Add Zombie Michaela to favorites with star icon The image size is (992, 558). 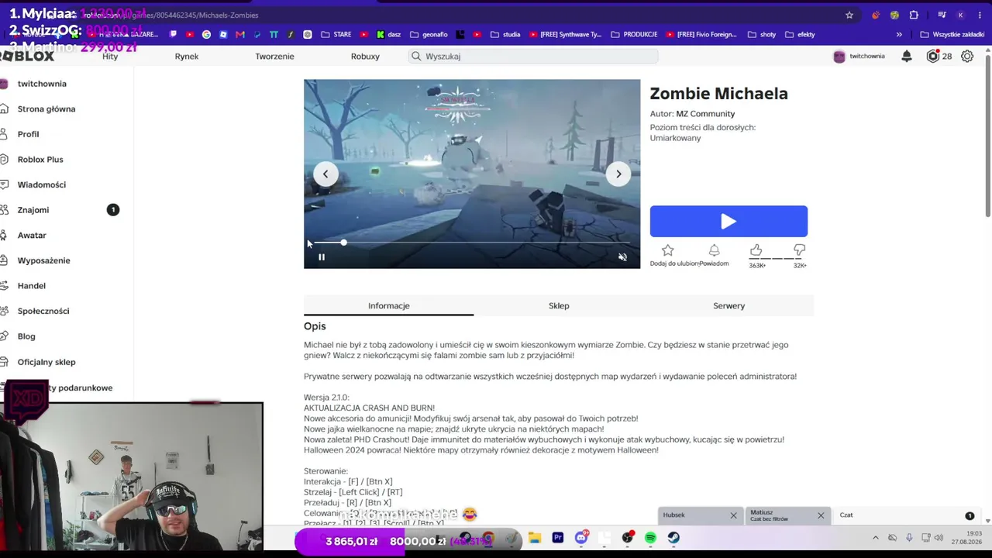pyautogui.click(x=667, y=250)
